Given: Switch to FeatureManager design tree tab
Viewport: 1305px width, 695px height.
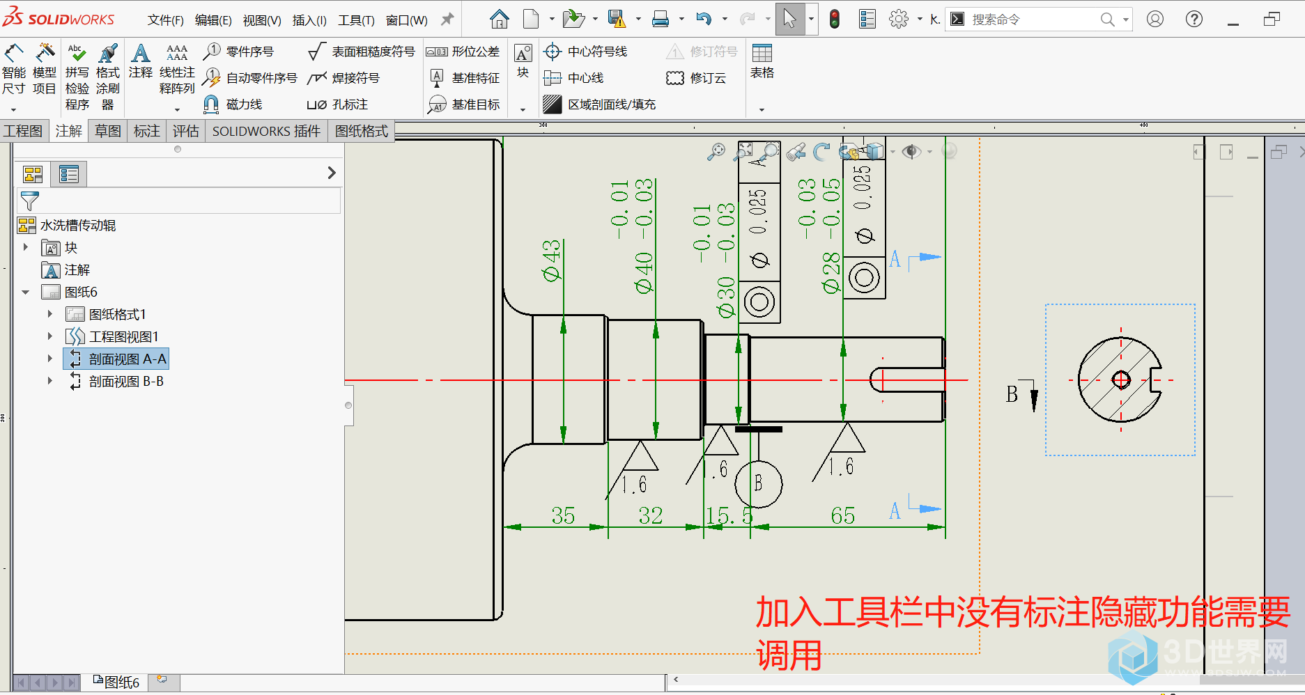Looking at the screenshot, I should coord(33,174).
